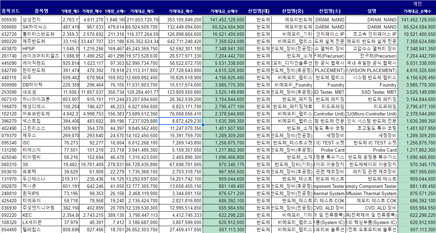
Task: Click the 산업명(소) header cell
Action: tap(329, 11)
